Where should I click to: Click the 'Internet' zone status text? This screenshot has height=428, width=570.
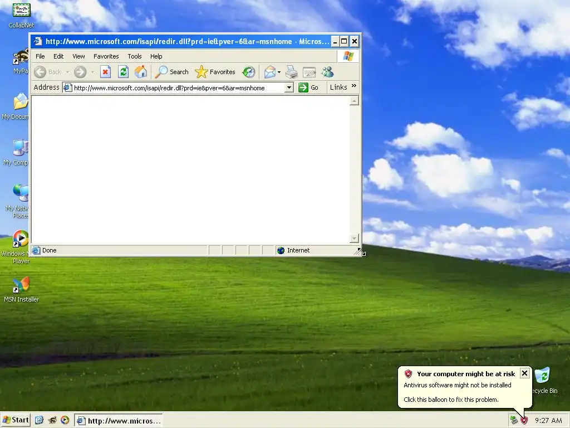[298, 250]
